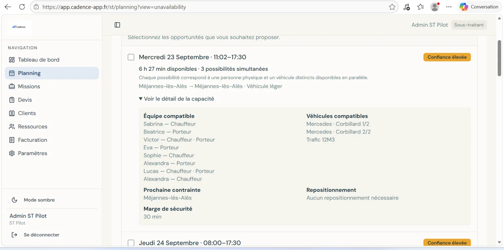
Task: Click the Sous-traitant badge
Action: (x=469, y=25)
